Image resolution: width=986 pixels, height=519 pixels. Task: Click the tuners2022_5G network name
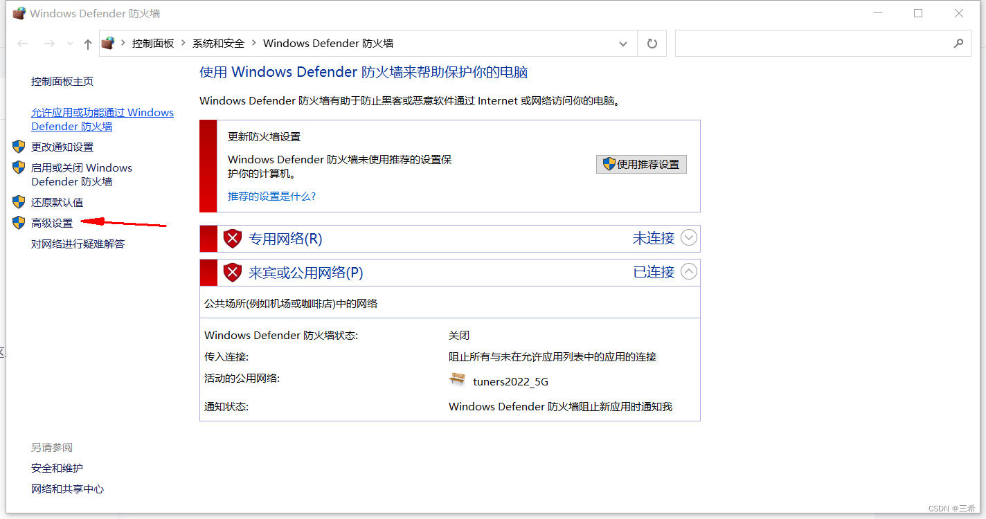point(510,381)
